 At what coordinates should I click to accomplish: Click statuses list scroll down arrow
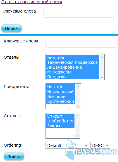point(77,136)
